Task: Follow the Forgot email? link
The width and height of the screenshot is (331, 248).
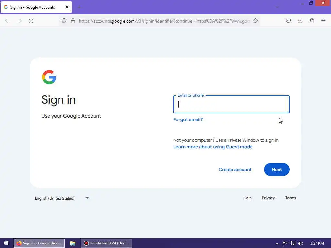Action: click(x=188, y=119)
